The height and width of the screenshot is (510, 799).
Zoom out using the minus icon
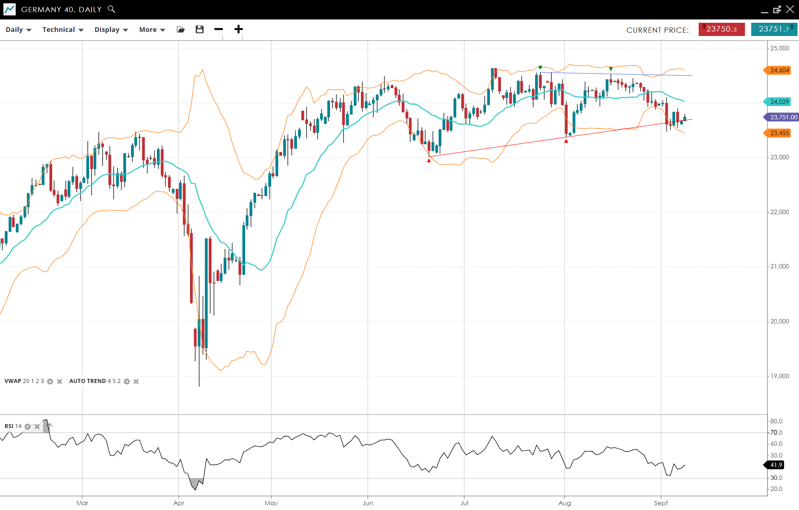(x=219, y=29)
